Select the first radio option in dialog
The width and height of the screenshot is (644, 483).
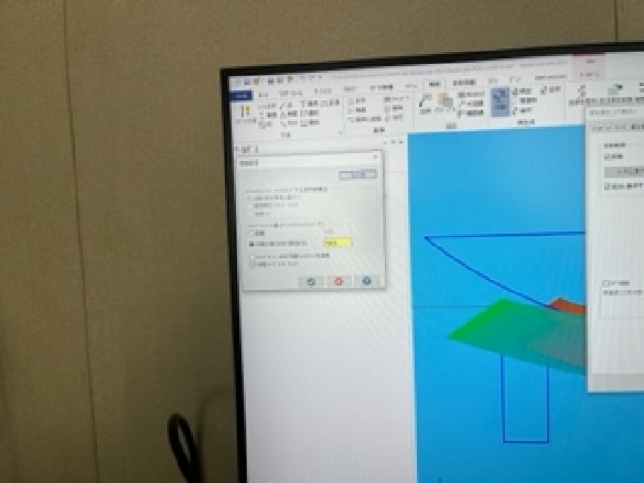[x=249, y=198]
